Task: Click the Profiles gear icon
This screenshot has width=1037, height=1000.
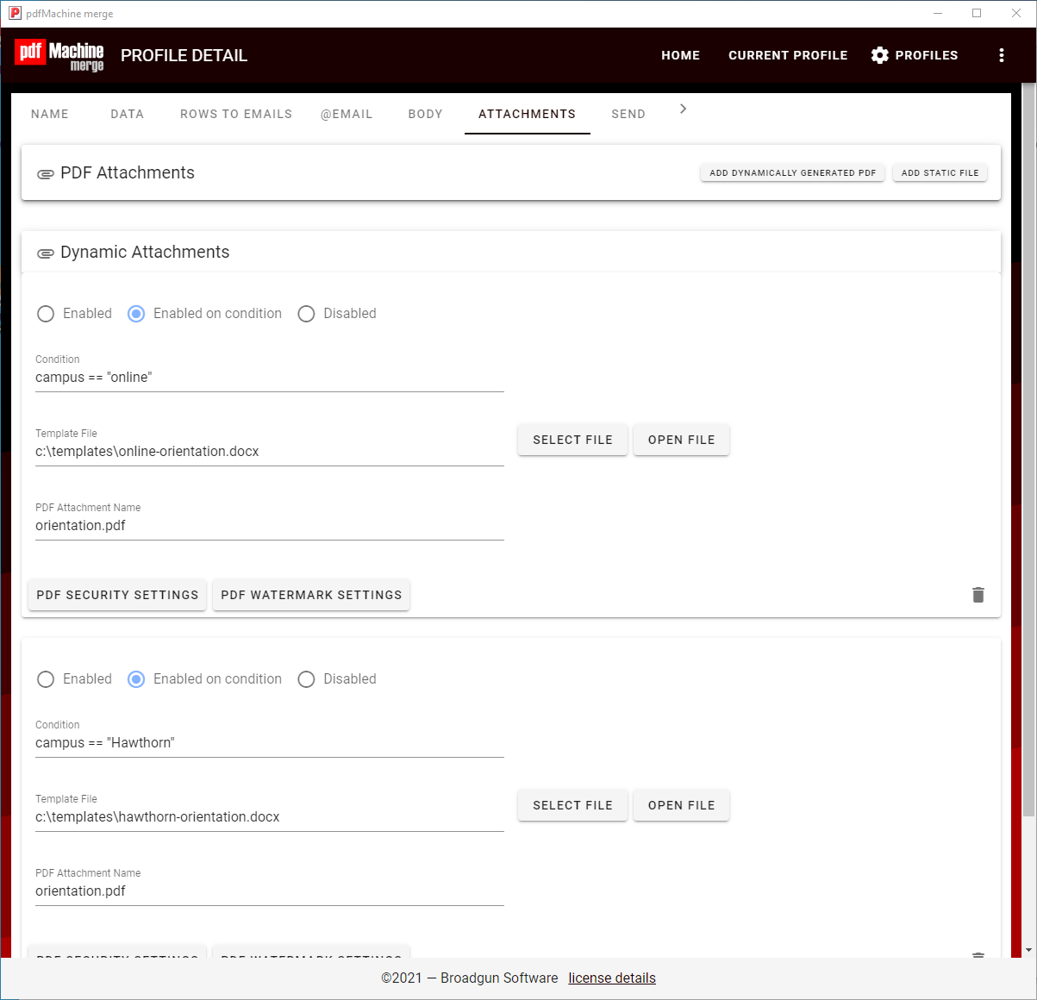Action: coord(879,55)
